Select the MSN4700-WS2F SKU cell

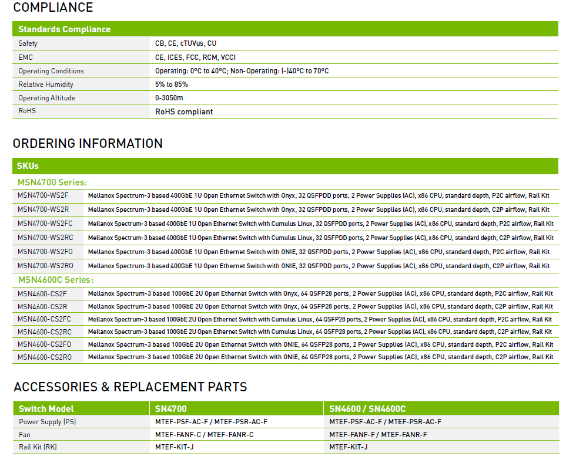[x=43, y=195]
